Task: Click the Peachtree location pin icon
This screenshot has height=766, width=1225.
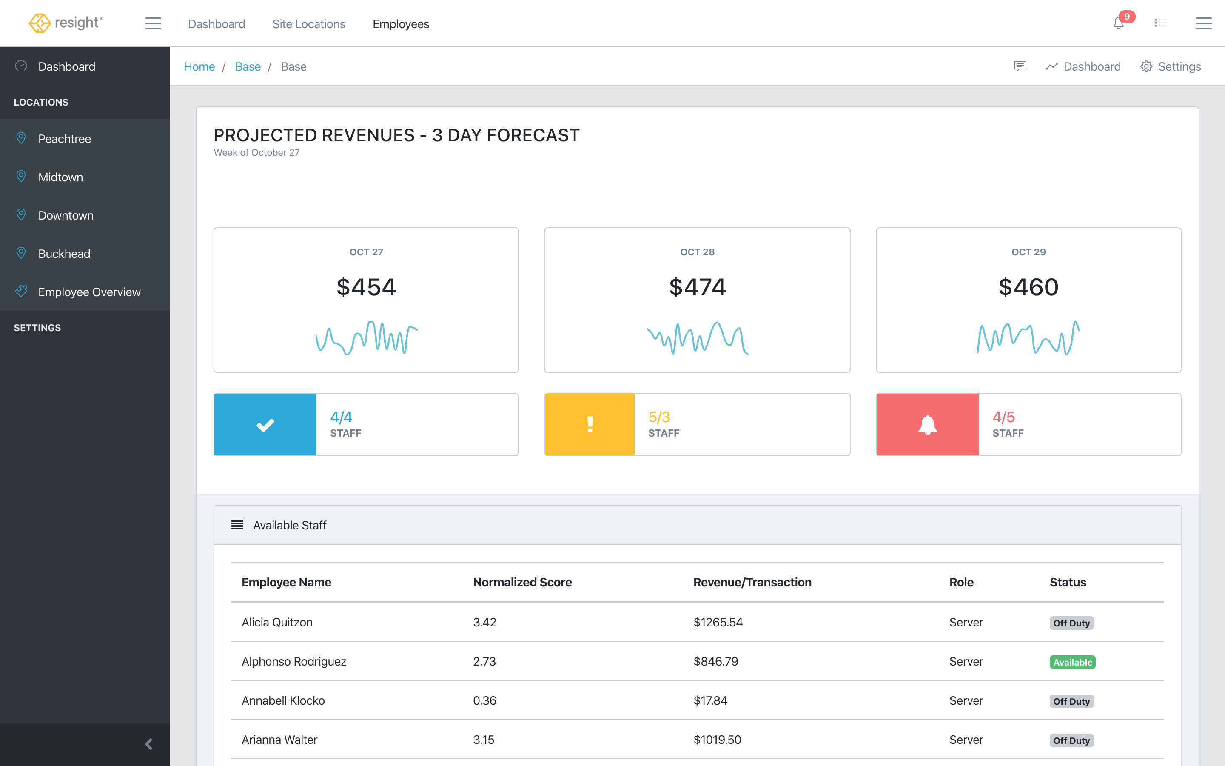Action: [21, 138]
